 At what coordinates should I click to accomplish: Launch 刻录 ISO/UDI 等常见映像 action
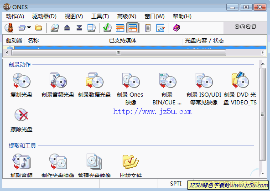[x=204, y=89]
